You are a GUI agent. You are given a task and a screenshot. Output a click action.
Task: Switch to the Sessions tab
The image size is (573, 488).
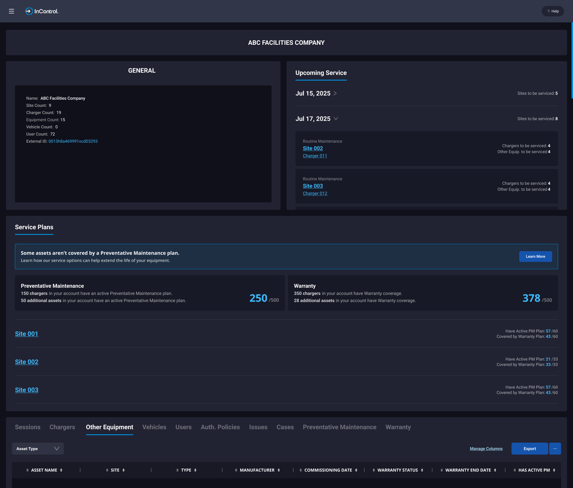[x=27, y=427]
